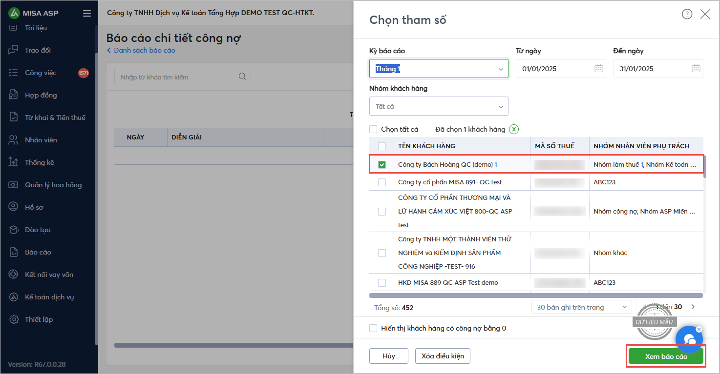Click the Báo cáo sidebar icon
Screen dimensions: 720x374
[x=13, y=252]
